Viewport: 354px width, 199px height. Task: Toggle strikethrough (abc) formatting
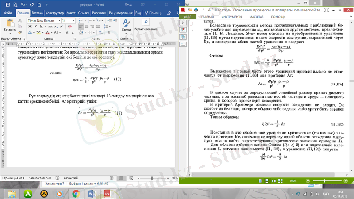(50, 27)
